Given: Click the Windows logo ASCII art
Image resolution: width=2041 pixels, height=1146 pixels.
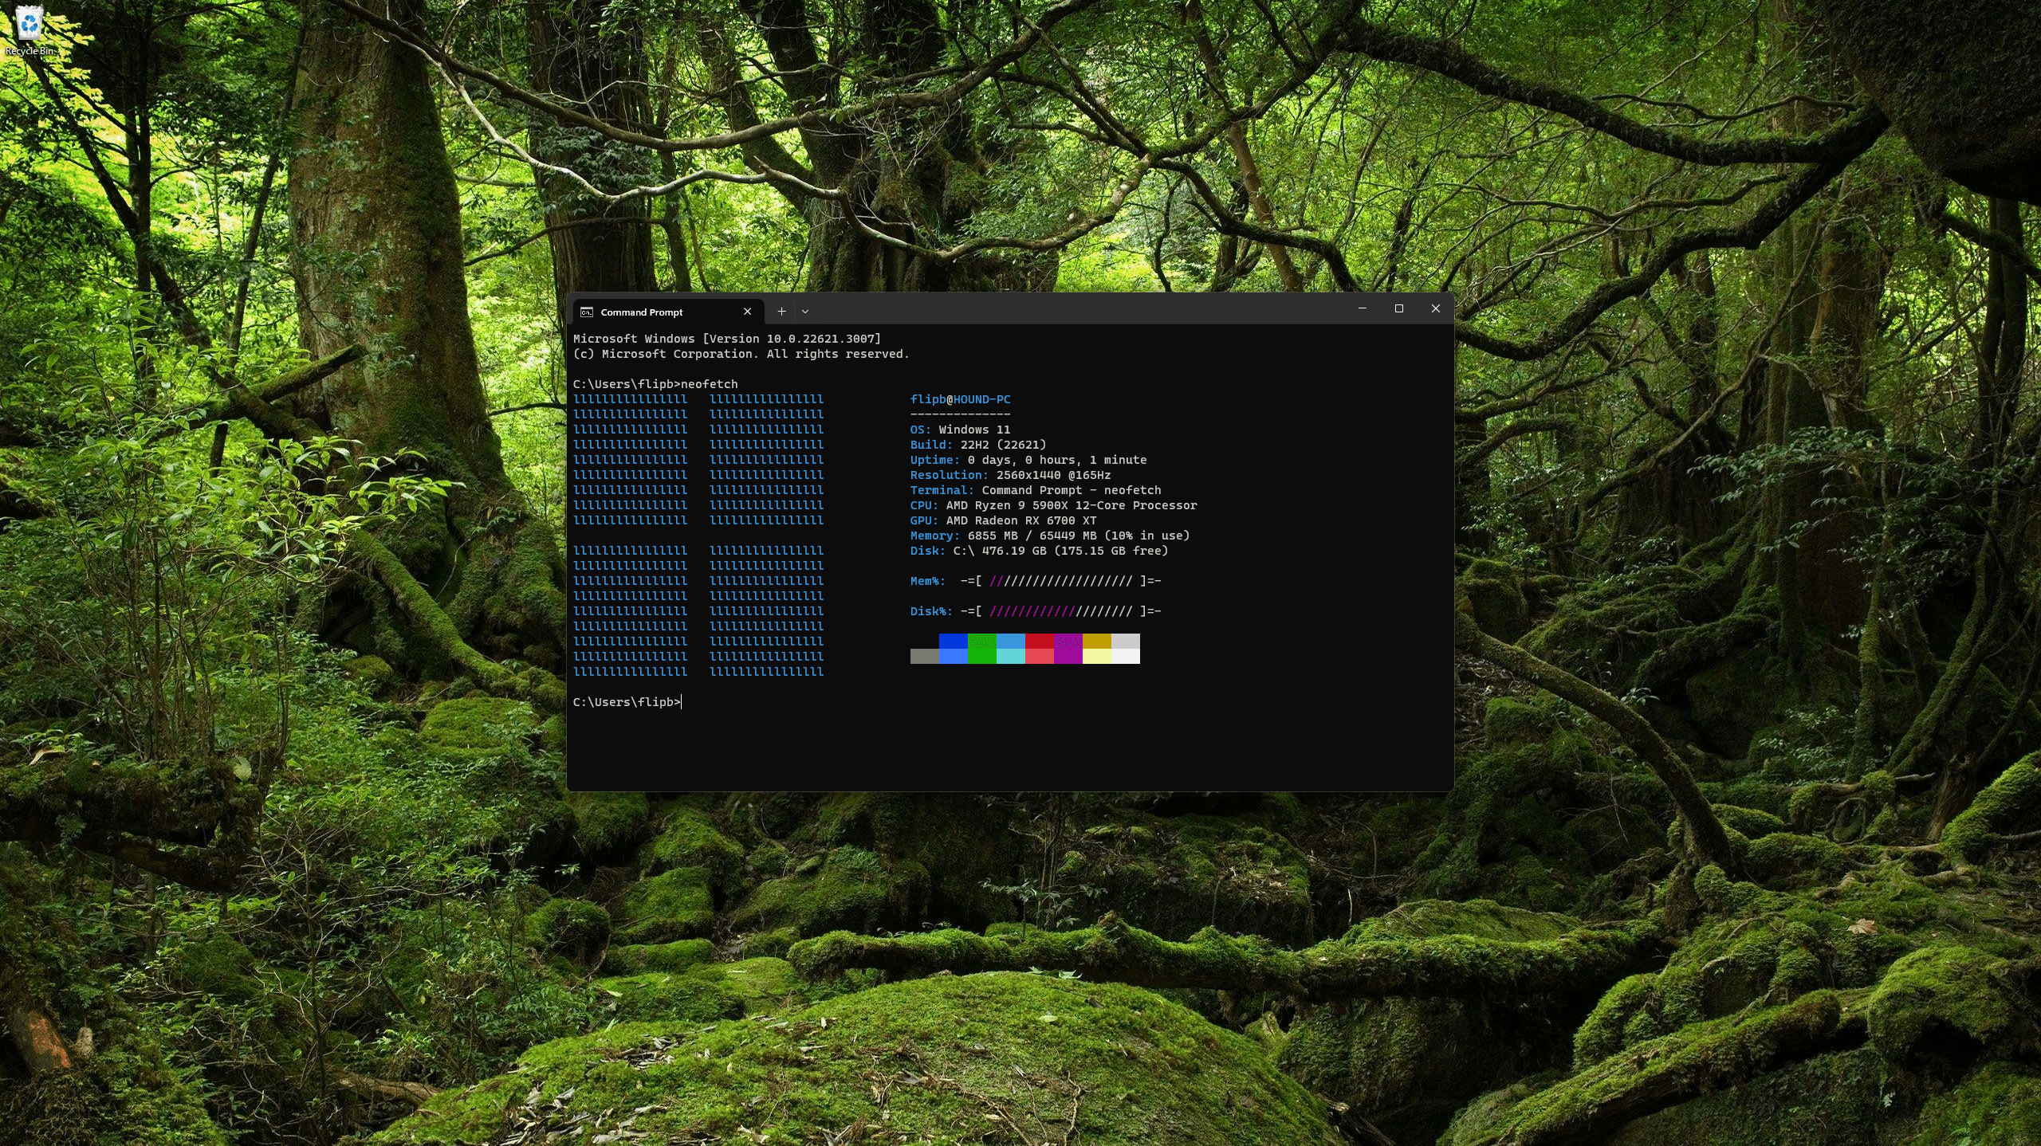Looking at the screenshot, I should [698, 536].
